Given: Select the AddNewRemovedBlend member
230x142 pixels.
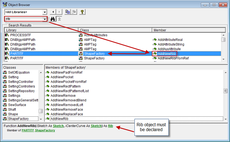Looking at the screenshot, I should 68,100.
